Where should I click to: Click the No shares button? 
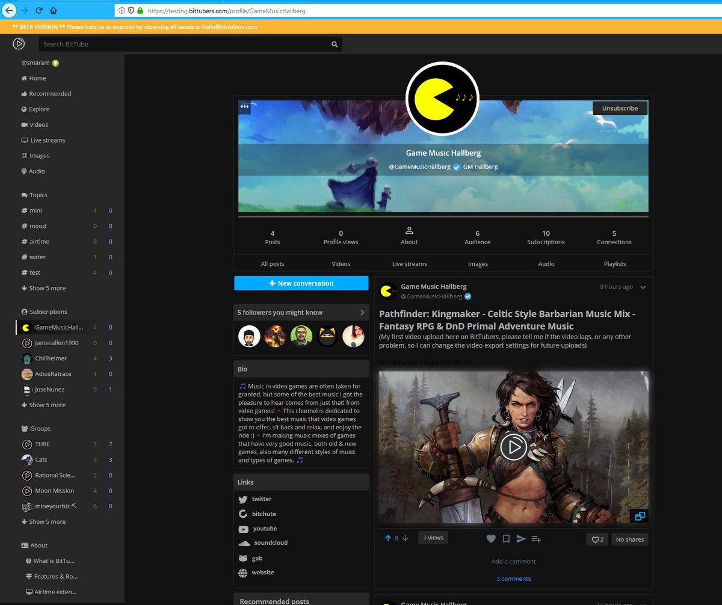coord(630,539)
